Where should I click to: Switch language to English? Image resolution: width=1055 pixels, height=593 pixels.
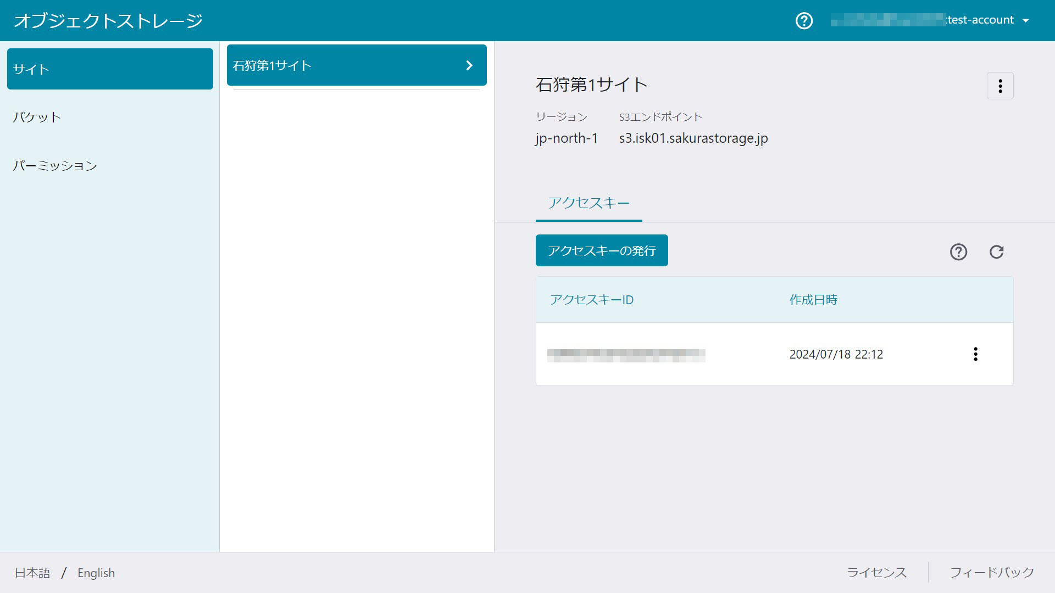point(96,573)
